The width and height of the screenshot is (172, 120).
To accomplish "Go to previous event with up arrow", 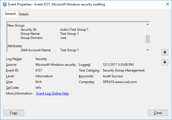I will coord(165,52).
